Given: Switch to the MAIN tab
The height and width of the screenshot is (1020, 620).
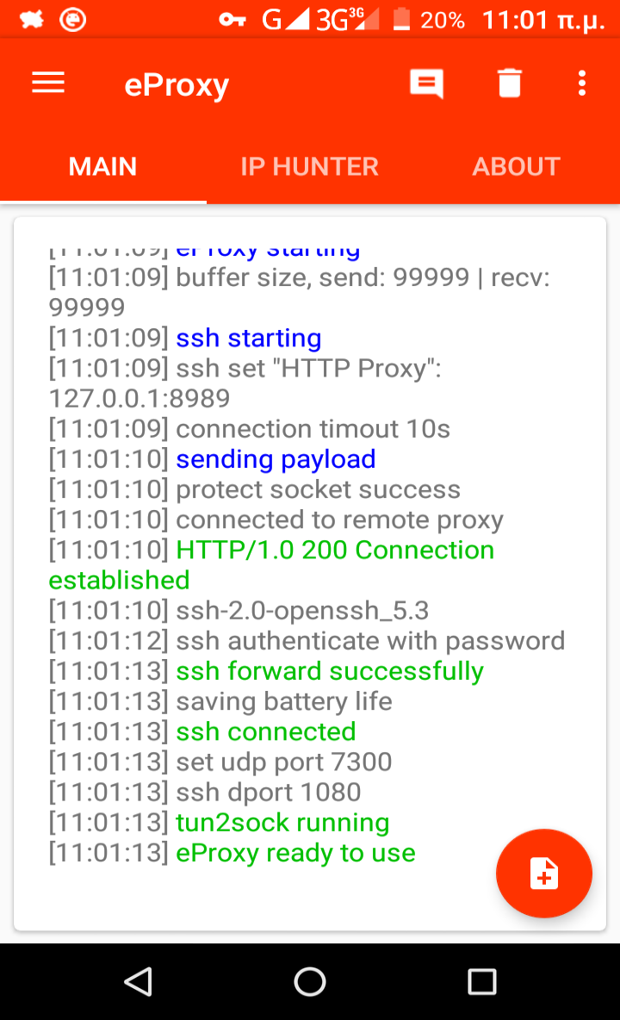Looking at the screenshot, I should (102, 166).
